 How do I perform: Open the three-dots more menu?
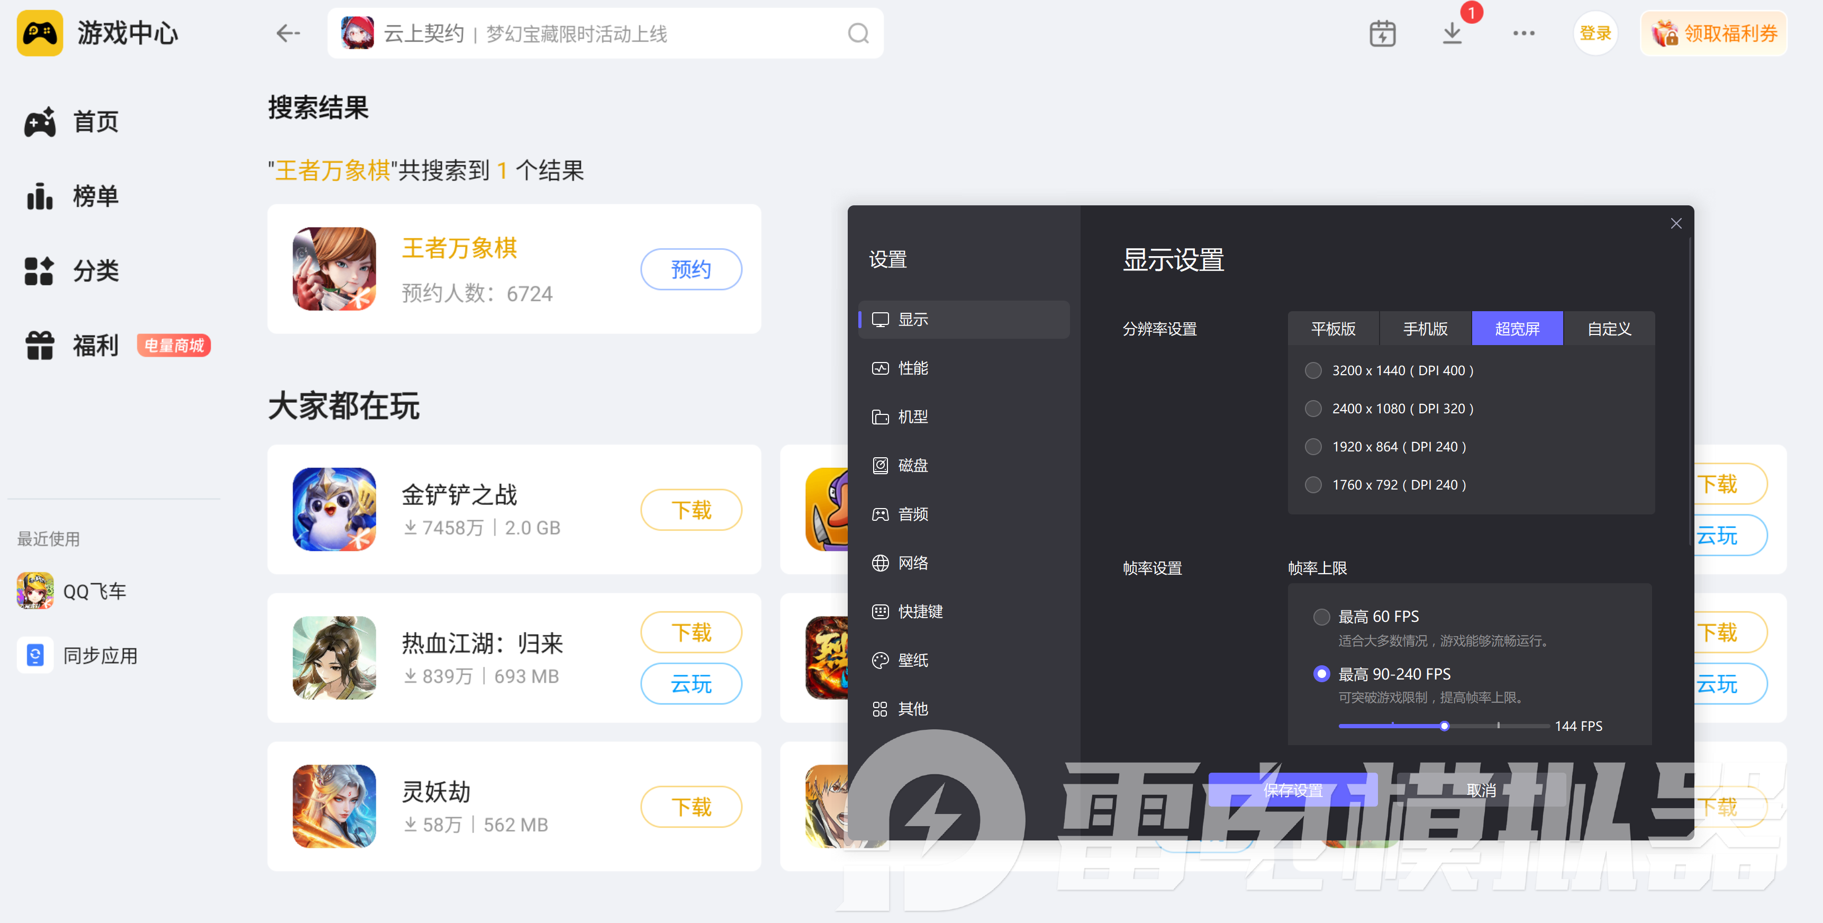tap(1523, 33)
